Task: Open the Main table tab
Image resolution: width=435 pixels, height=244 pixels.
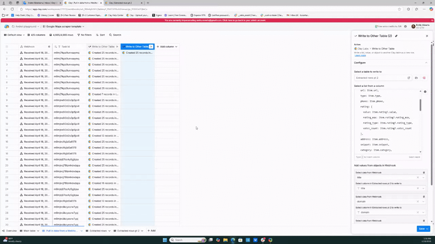Action: tap(29, 231)
